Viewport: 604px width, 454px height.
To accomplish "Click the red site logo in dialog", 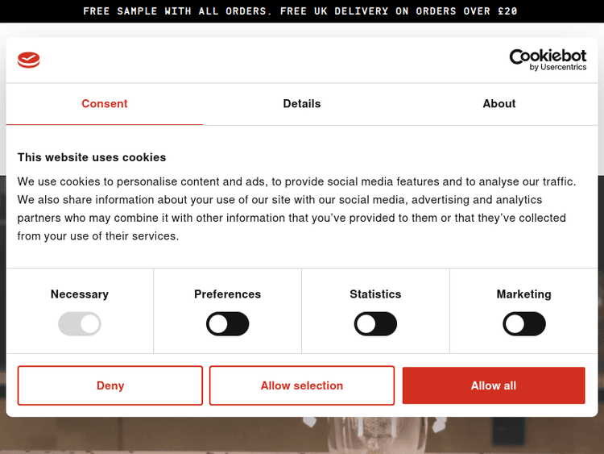I will (28, 60).
